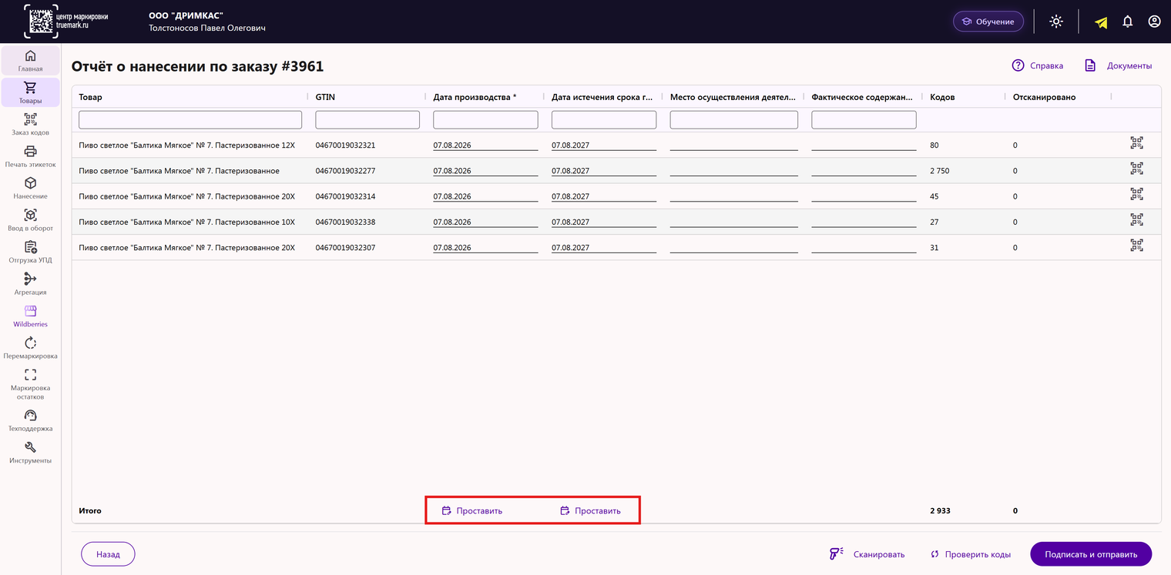Edit activity place field for GTIN 04670019032321

pyautogui.click(x=734, y=145)
